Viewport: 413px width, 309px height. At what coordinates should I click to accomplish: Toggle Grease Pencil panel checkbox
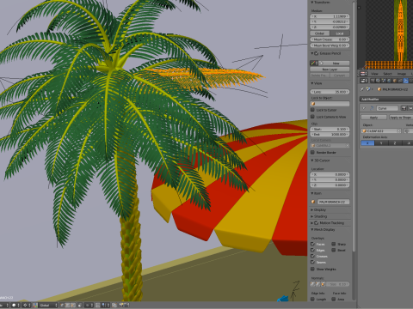click(317, 53)
